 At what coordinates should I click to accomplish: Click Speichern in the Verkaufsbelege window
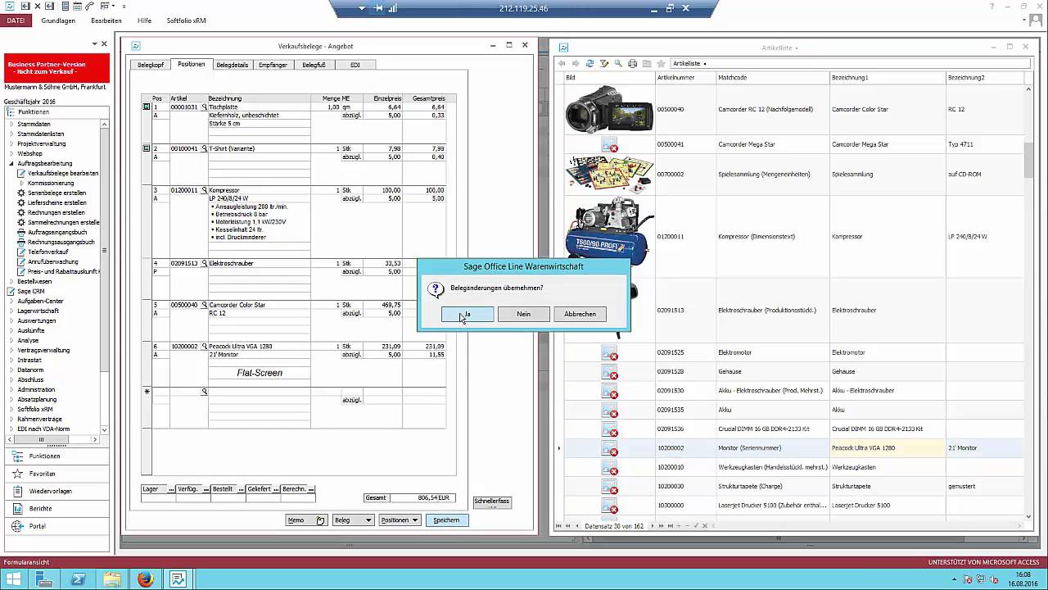[446, 520]
